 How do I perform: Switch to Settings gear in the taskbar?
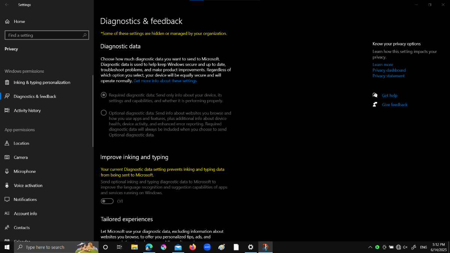(251, 247)
